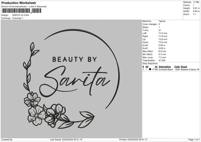Viewport: 201px width, 142px height.
Task: Click the Machine value Tajima
Action: 162,21
